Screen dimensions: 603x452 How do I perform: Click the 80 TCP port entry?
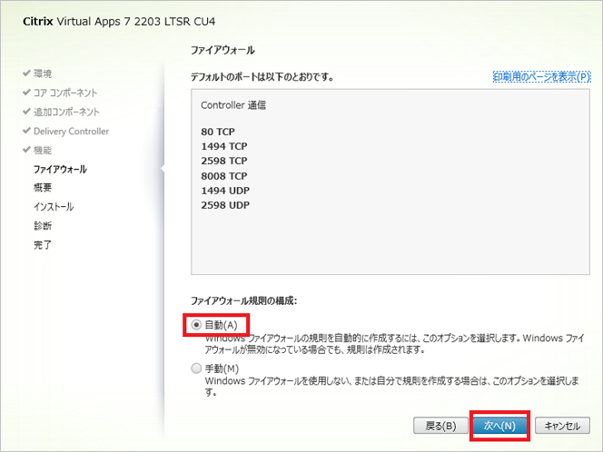point(218,132)
